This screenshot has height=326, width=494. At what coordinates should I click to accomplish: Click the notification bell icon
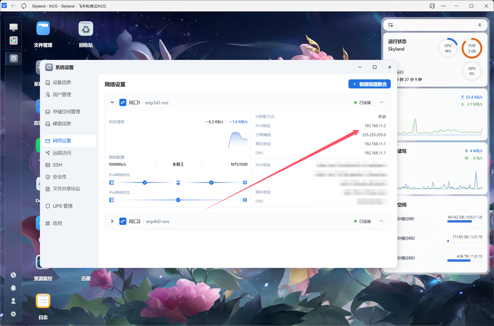click(13, 288)
